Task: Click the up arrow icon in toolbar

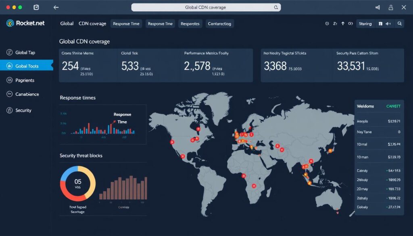Action: coord(343,24)
